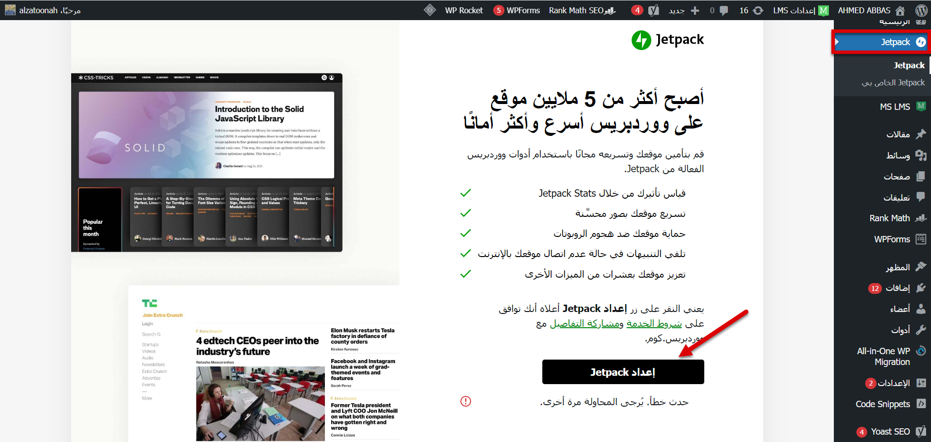This screenshot has width=931, height=442.
Task: Click the Rank Math sidebar icon
Action: point(921,218)
